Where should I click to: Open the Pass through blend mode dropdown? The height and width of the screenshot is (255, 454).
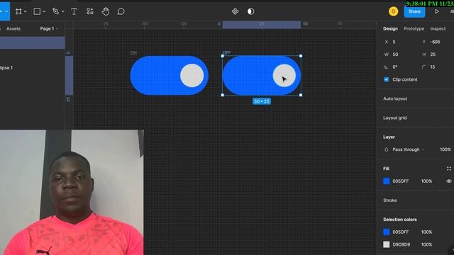click(x=409, y=149)
